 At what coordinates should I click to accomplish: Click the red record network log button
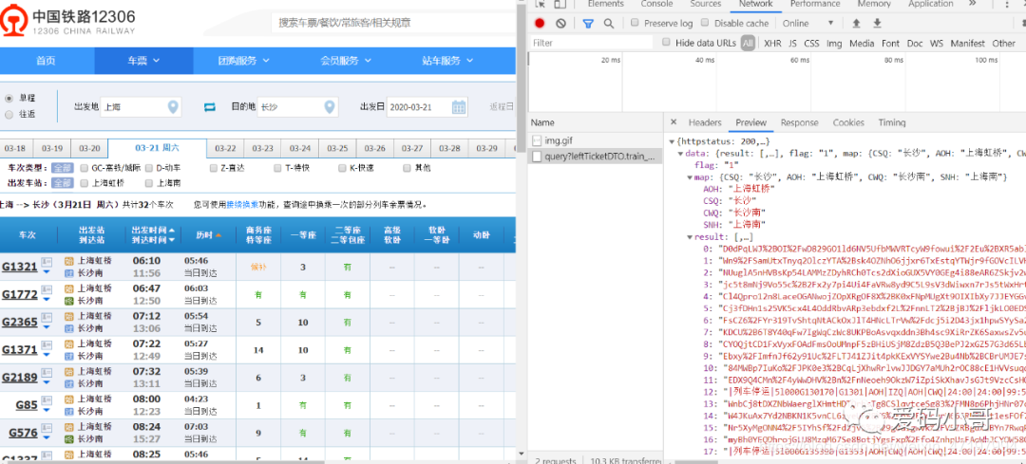click(540, 23)
